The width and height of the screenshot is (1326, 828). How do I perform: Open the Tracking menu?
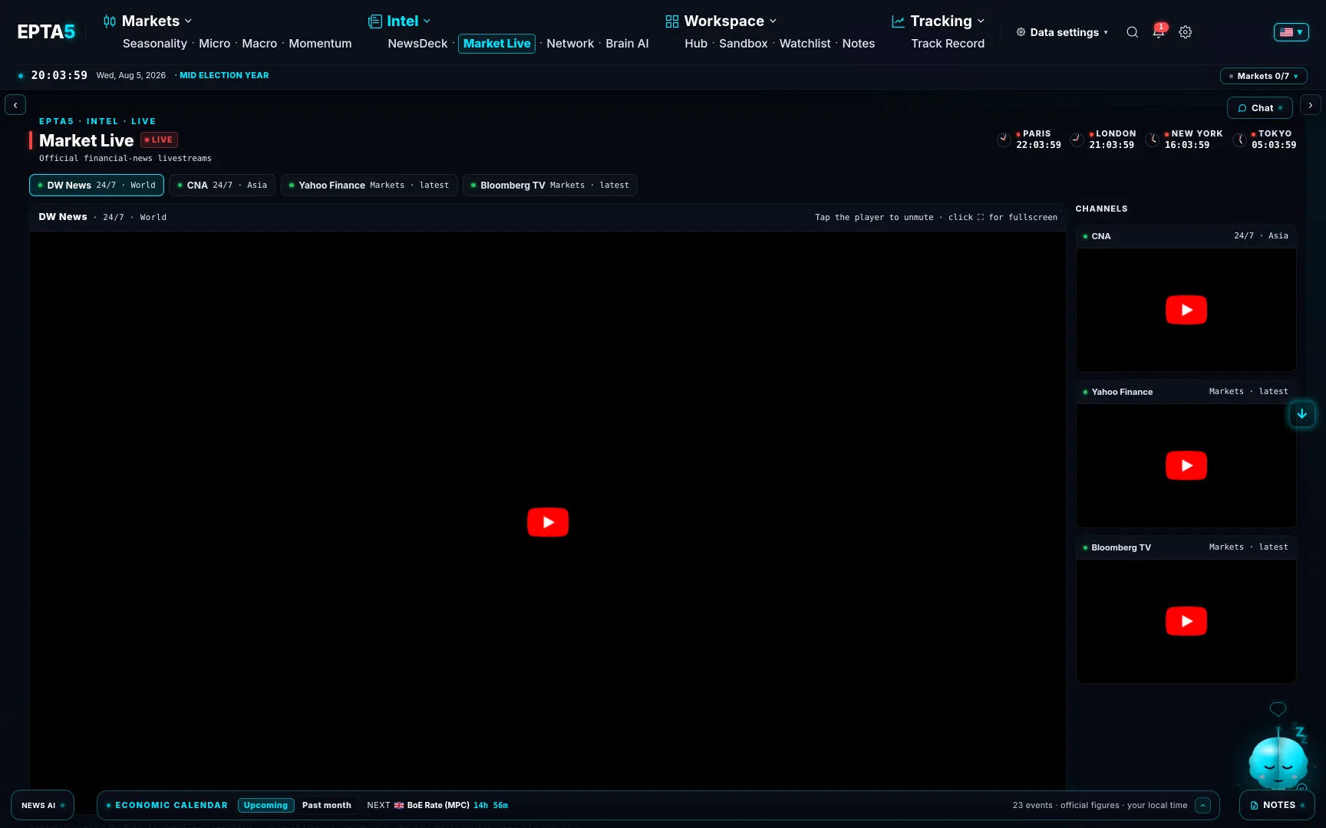tap(938, 21)
